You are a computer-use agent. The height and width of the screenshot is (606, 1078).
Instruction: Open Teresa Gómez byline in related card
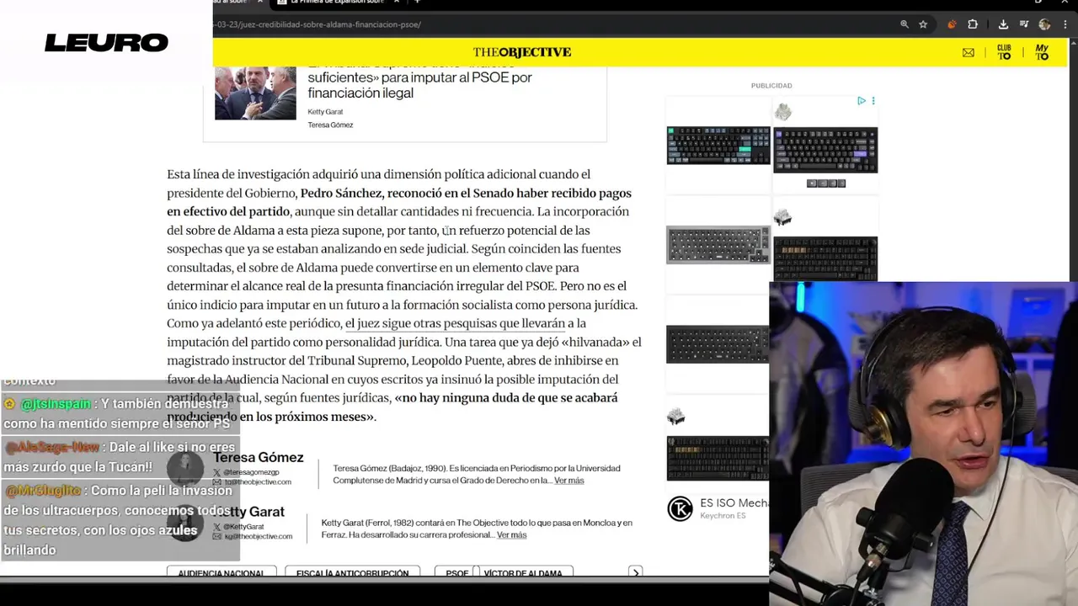(x=330, y=125)
